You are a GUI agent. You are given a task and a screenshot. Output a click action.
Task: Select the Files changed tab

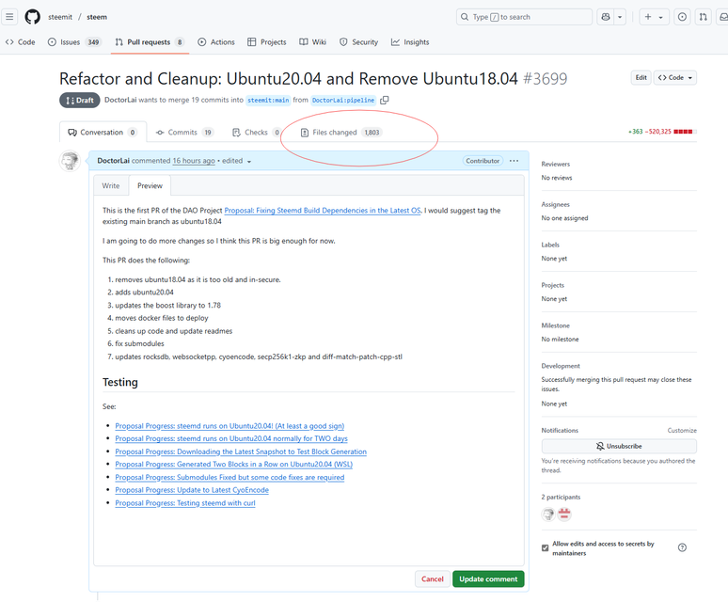pos(340,133)
